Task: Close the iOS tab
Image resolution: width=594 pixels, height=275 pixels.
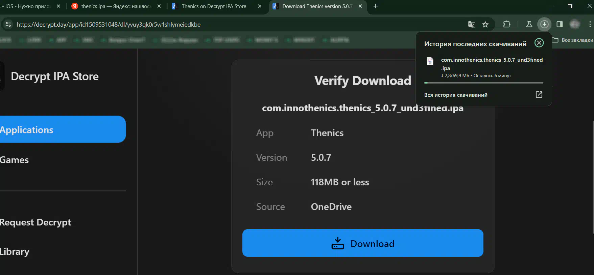Action: click(58, 6)
